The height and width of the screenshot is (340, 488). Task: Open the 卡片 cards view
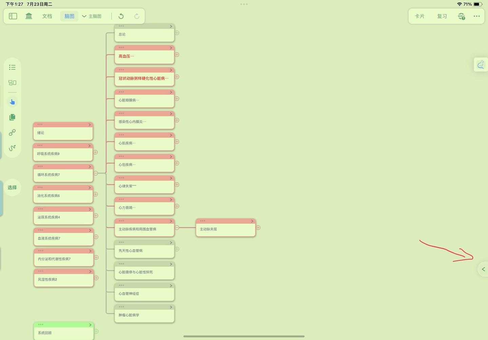[419, 16]
